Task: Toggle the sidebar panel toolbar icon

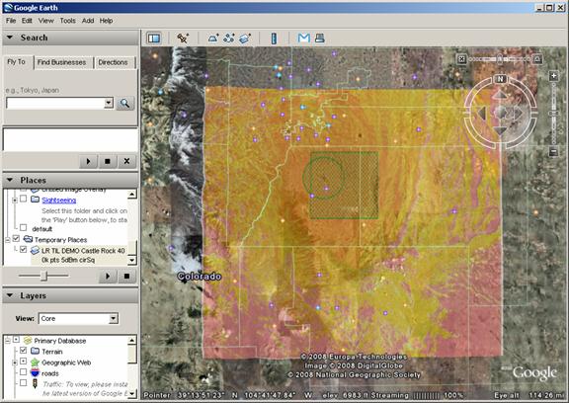Action: (154, 39)
